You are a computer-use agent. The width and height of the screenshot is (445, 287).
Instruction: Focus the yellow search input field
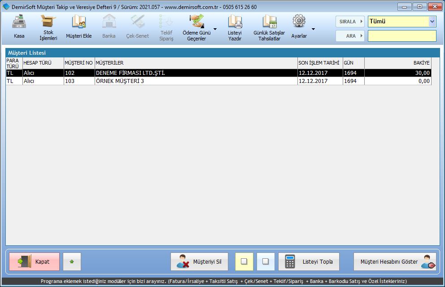[x=402, y=36]
